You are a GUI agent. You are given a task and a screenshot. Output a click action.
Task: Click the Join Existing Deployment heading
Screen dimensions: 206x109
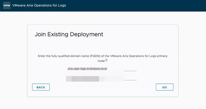[69, 34]
